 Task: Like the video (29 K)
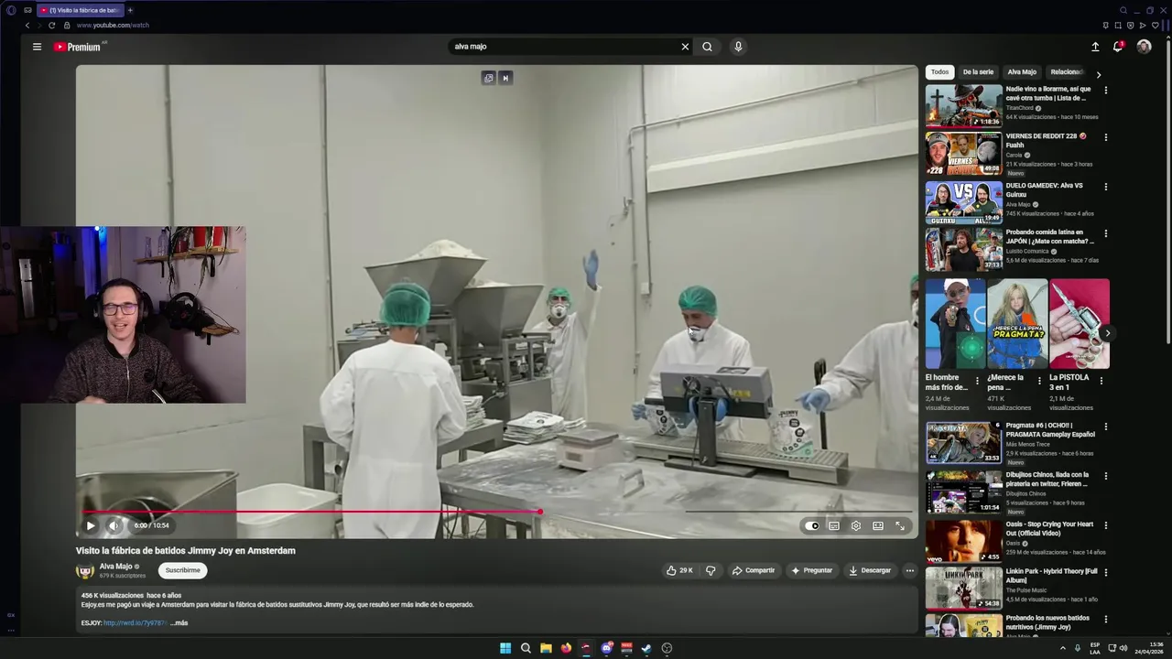tap(679, 570)
